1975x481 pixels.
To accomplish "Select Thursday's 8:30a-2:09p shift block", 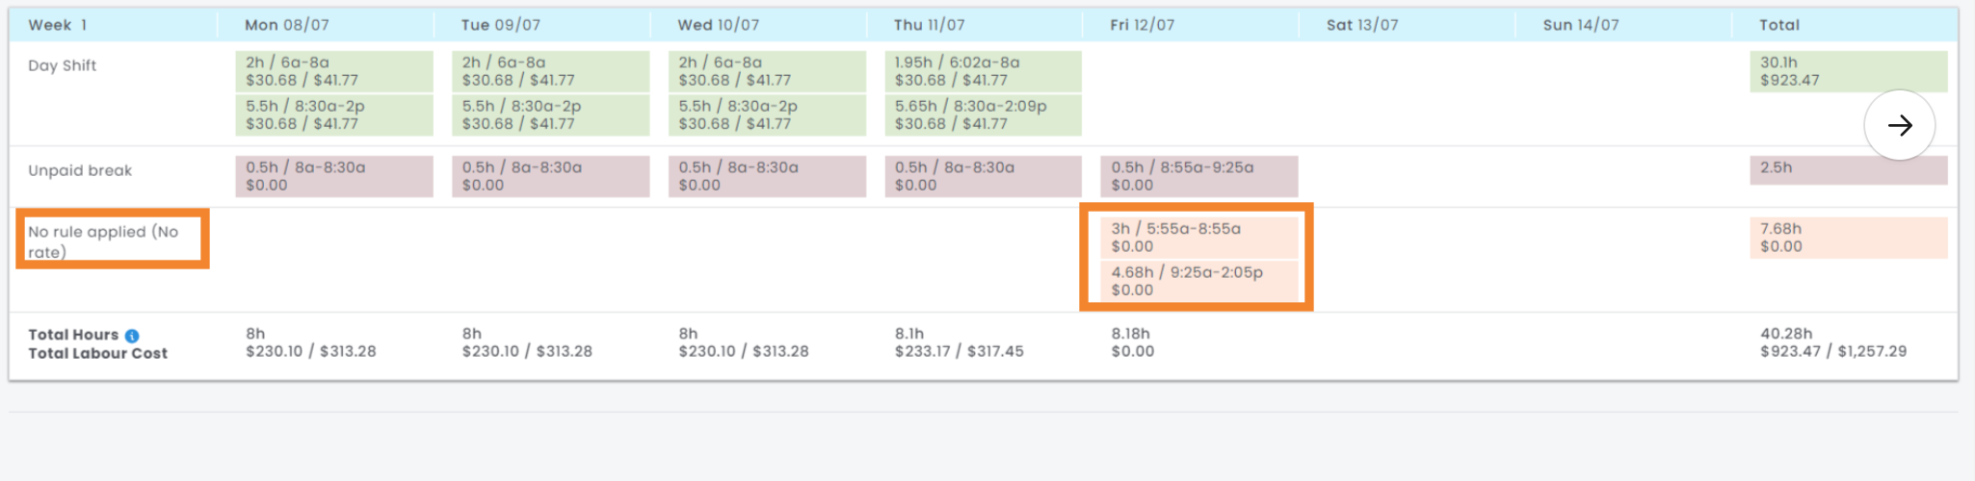I will [983, 114].
